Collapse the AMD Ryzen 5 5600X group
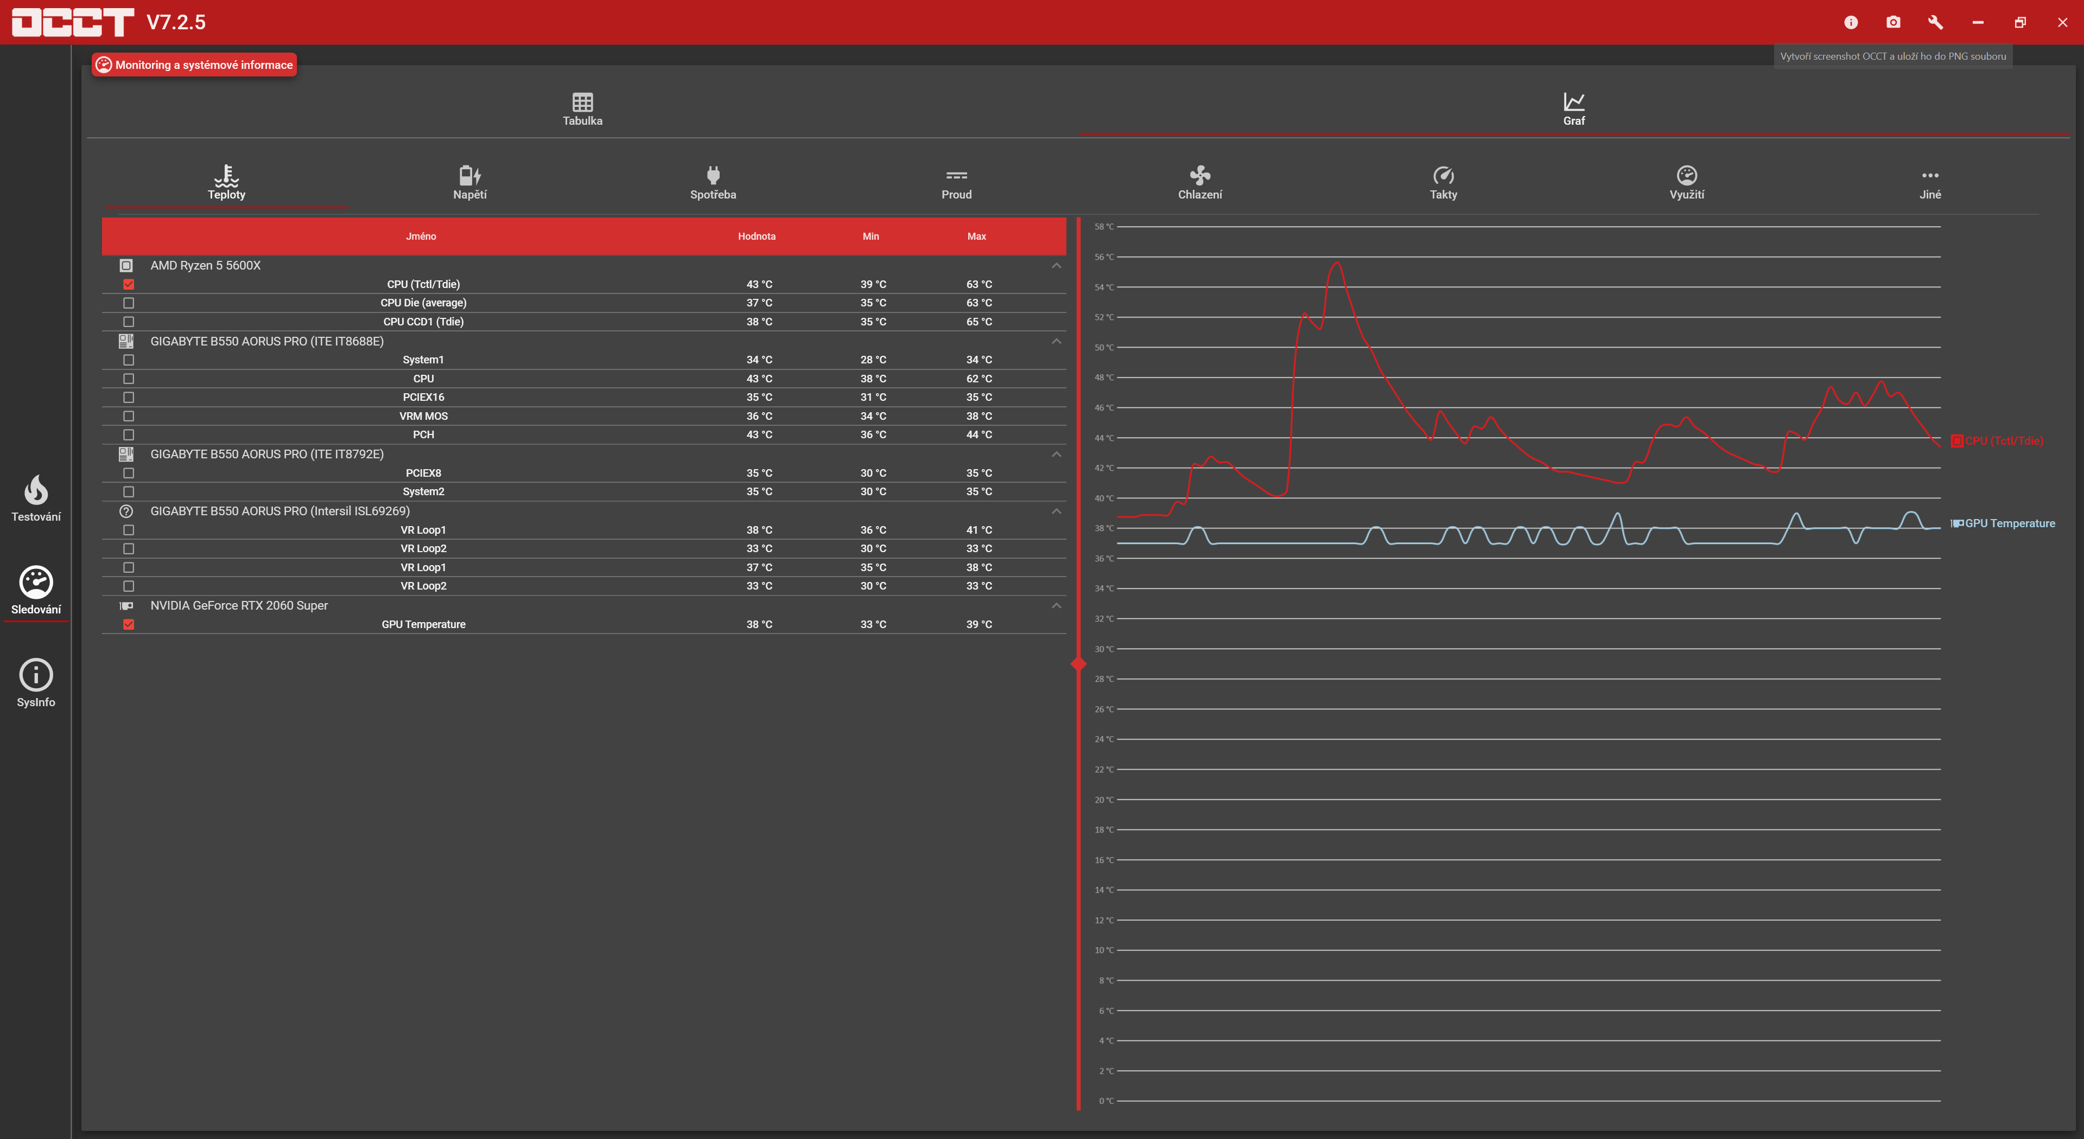 1056,266
